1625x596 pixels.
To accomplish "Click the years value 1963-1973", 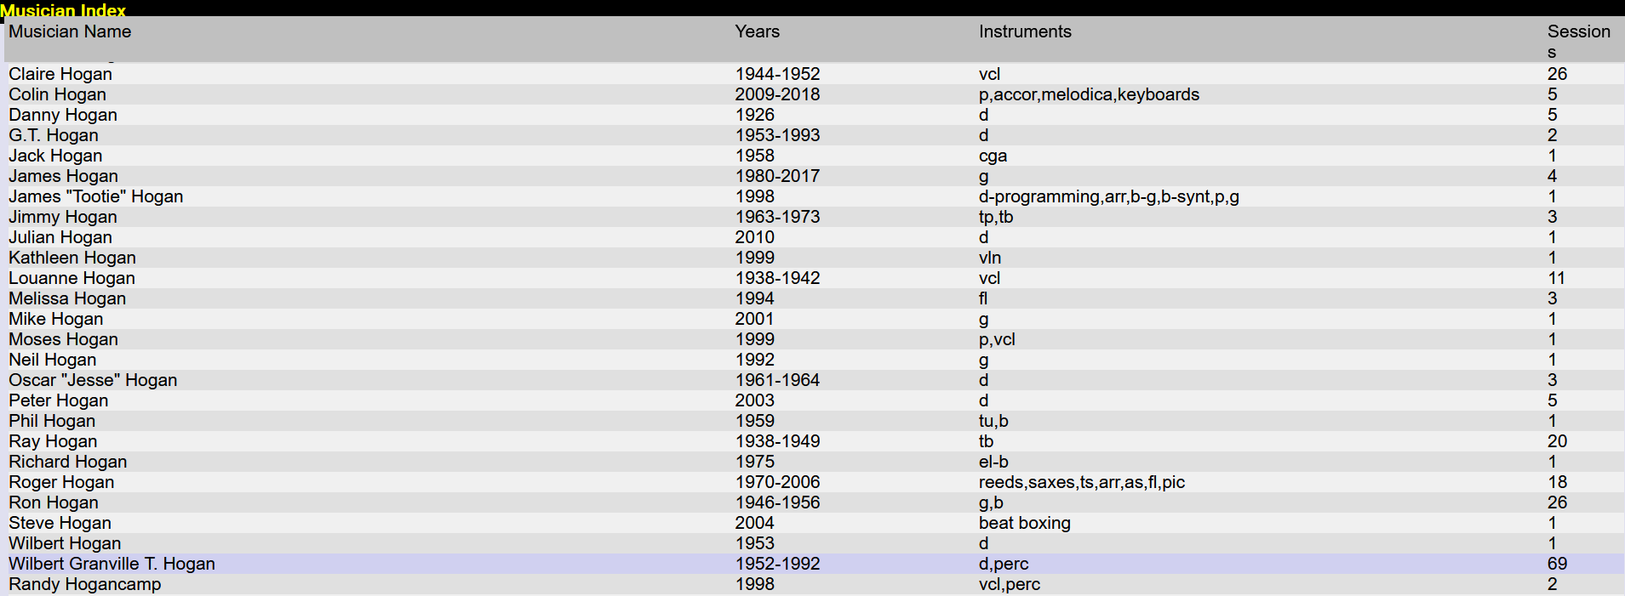I will click(777, 217).
